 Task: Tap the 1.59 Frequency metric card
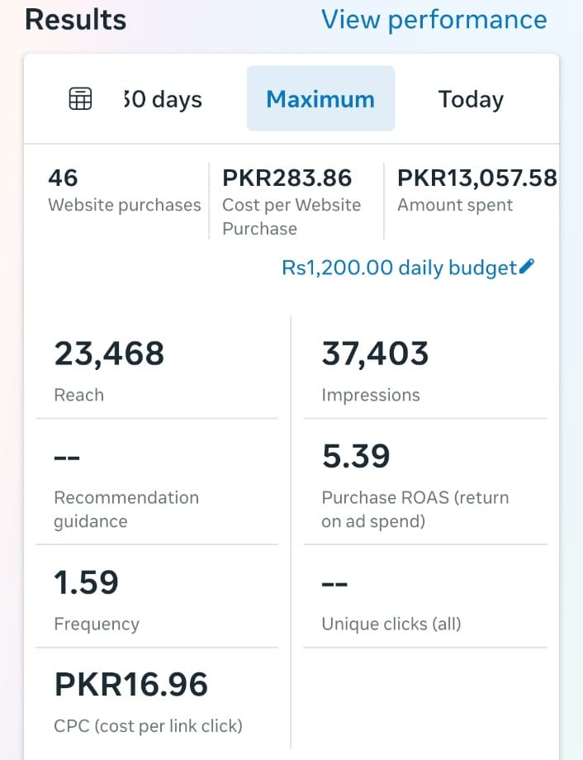click(x=157, y=598)
